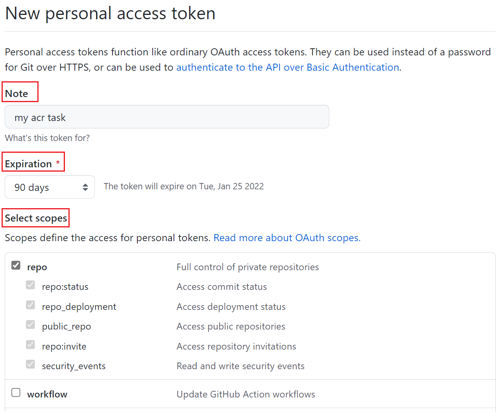Open the 'authenticate to the API over Basic Authentication' link
This screenshot has width=504, height=412.
click(x=288, y=68)
